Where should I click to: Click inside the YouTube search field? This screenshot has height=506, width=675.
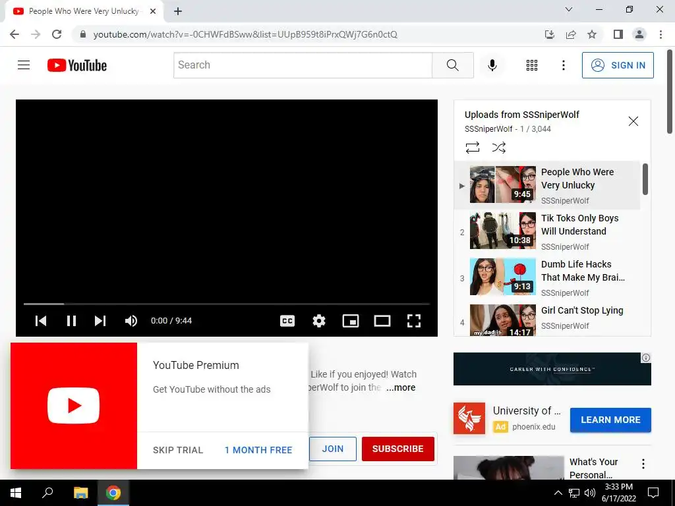[x=303, y=65]
